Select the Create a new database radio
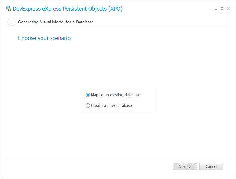Image resolution: width=236 pixels, height=179 pixels. (x=88, y=105)
